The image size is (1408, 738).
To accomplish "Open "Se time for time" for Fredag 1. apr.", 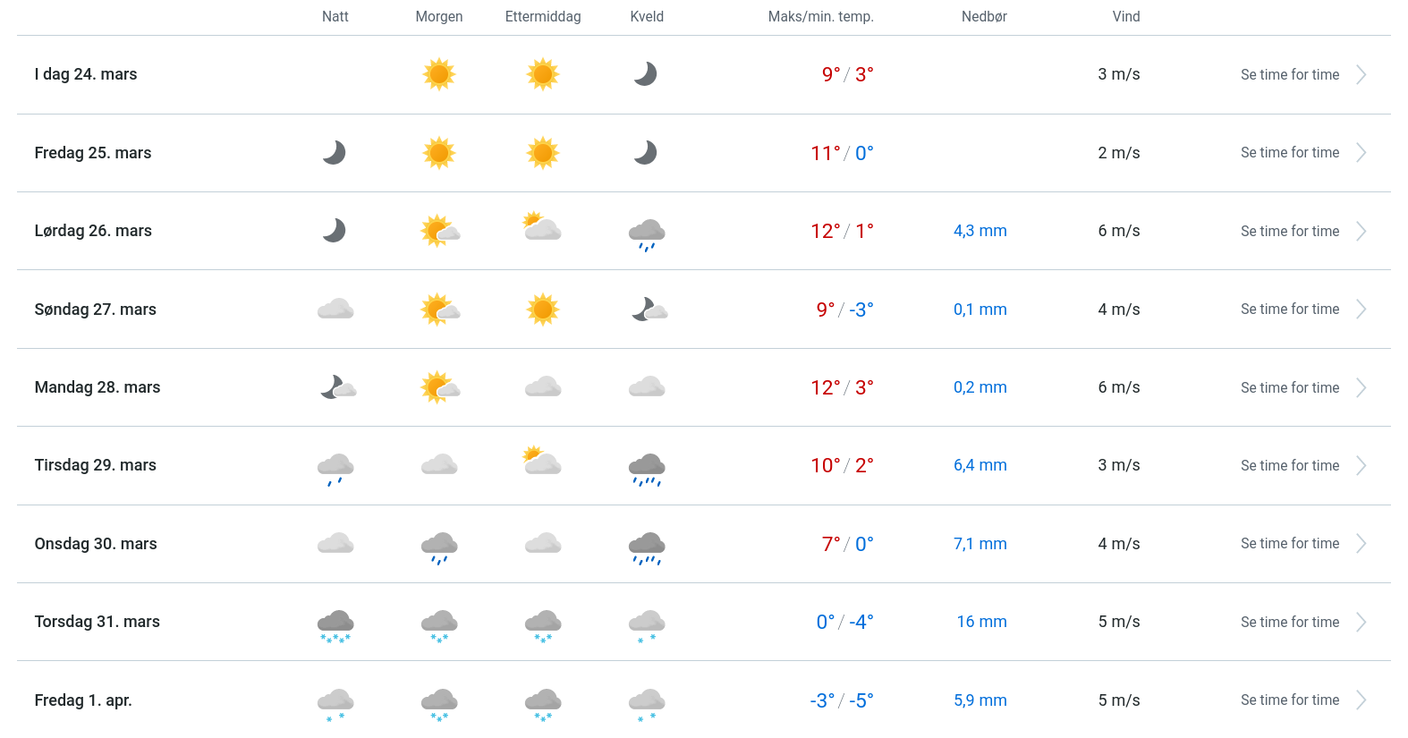I will click(x=1289, y=700).
